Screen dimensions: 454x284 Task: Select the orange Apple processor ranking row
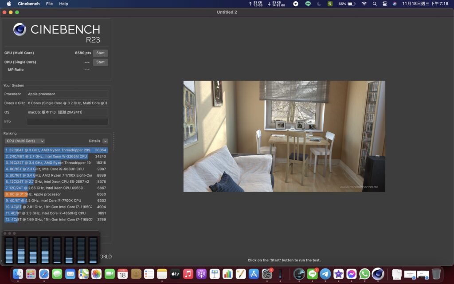tap(56, 194)
